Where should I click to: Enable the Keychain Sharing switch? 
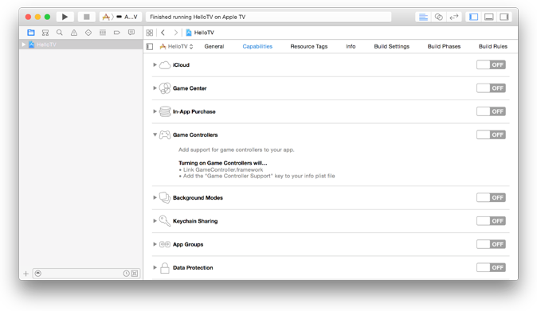point(491,221)
